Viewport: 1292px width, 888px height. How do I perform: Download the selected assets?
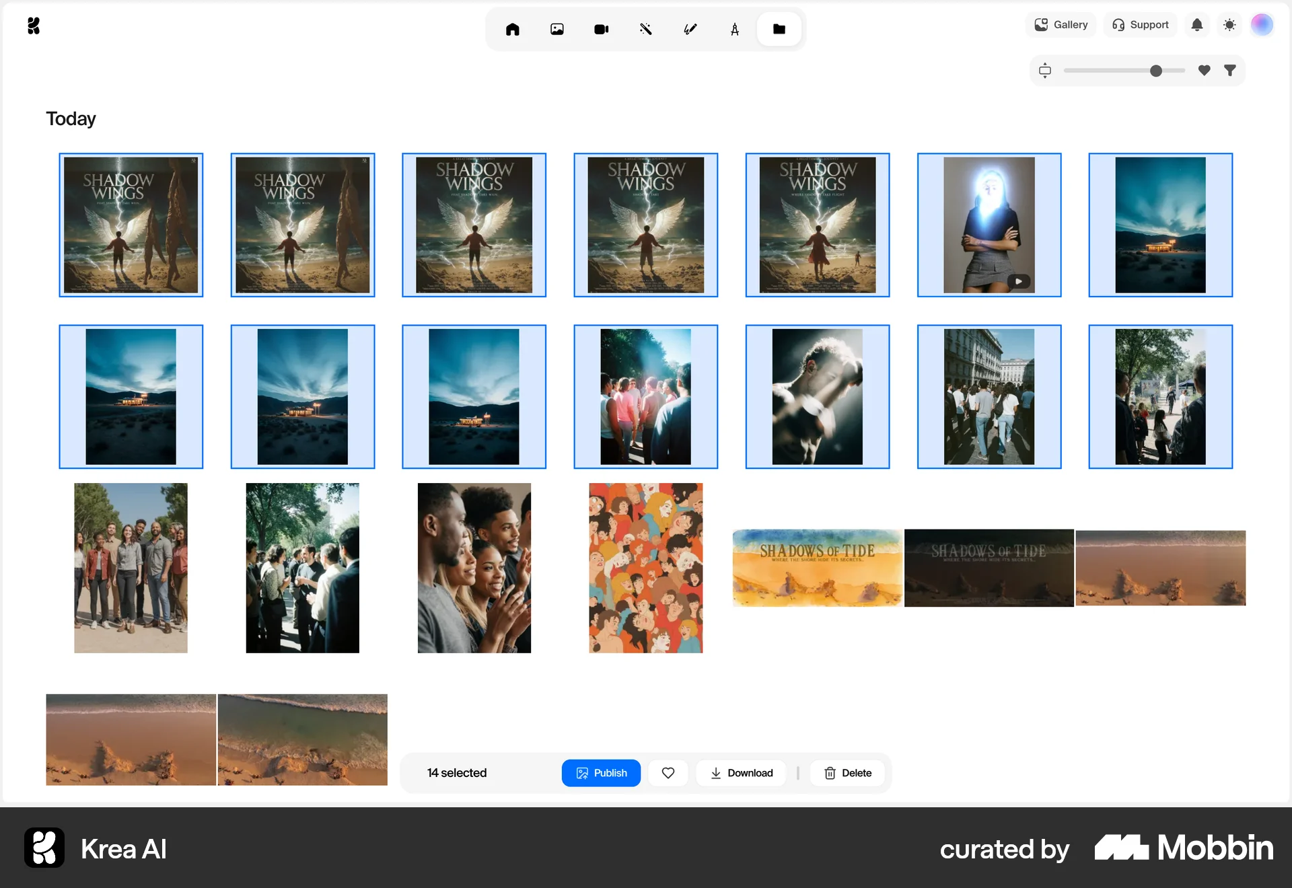(741, 773)
